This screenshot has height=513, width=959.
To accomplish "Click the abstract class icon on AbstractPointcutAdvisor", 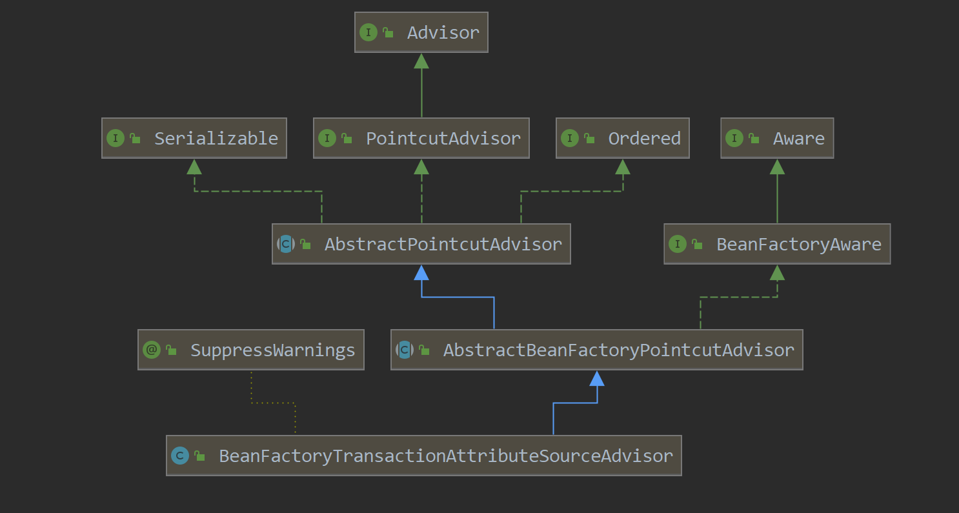I will (286, 244).
